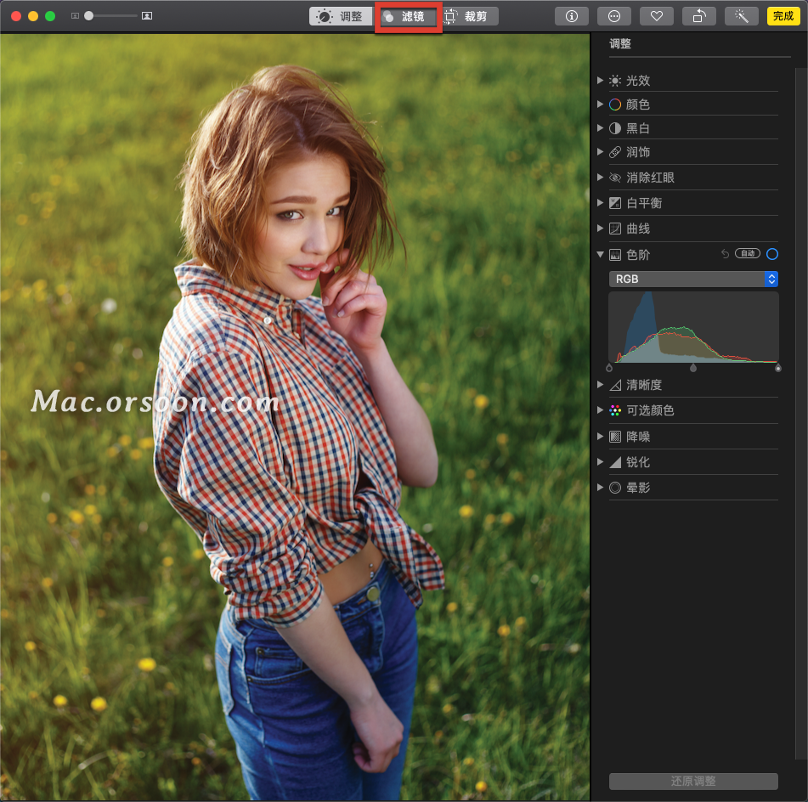Switch to the 滤镜 tab

[407, 16]
